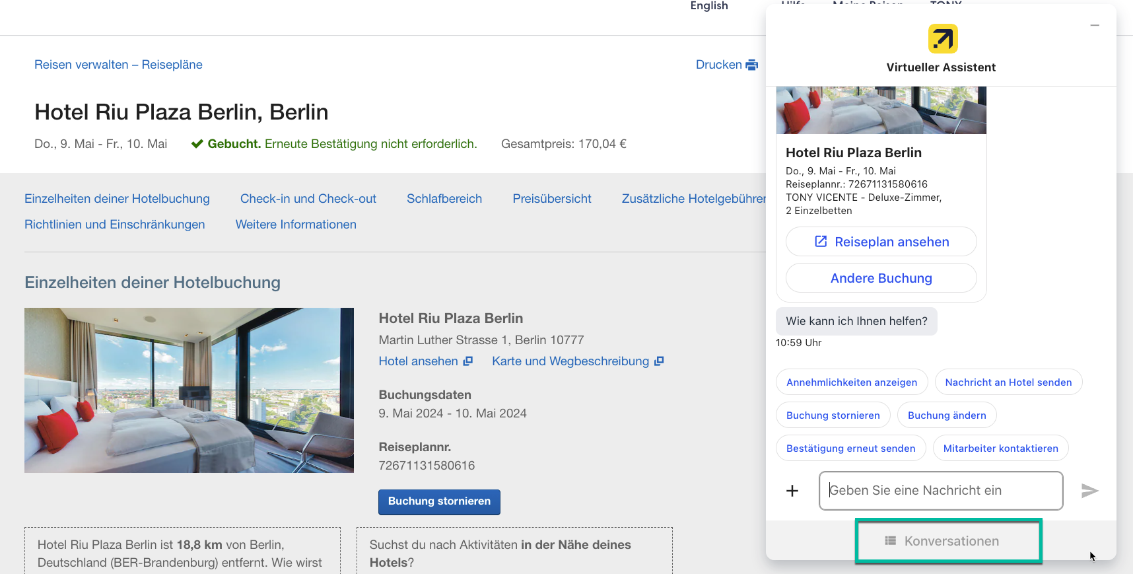Navigate to Richtlinien und Einschränkungen

115,225
